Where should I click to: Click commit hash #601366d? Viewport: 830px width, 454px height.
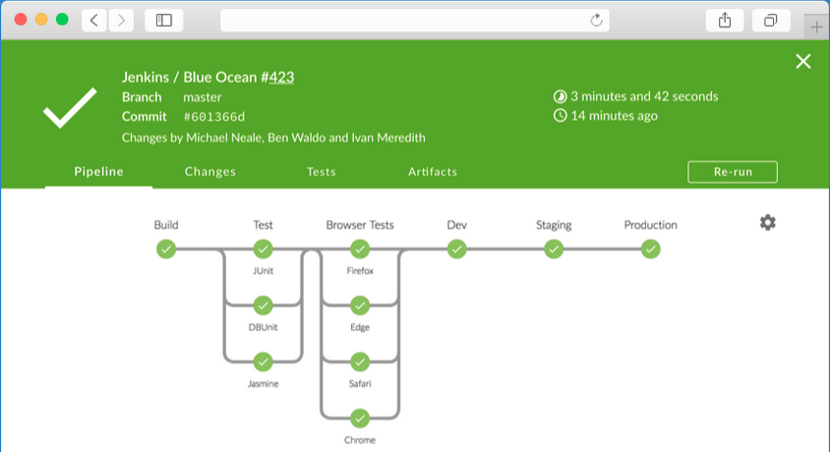click(x=213, y=116)
